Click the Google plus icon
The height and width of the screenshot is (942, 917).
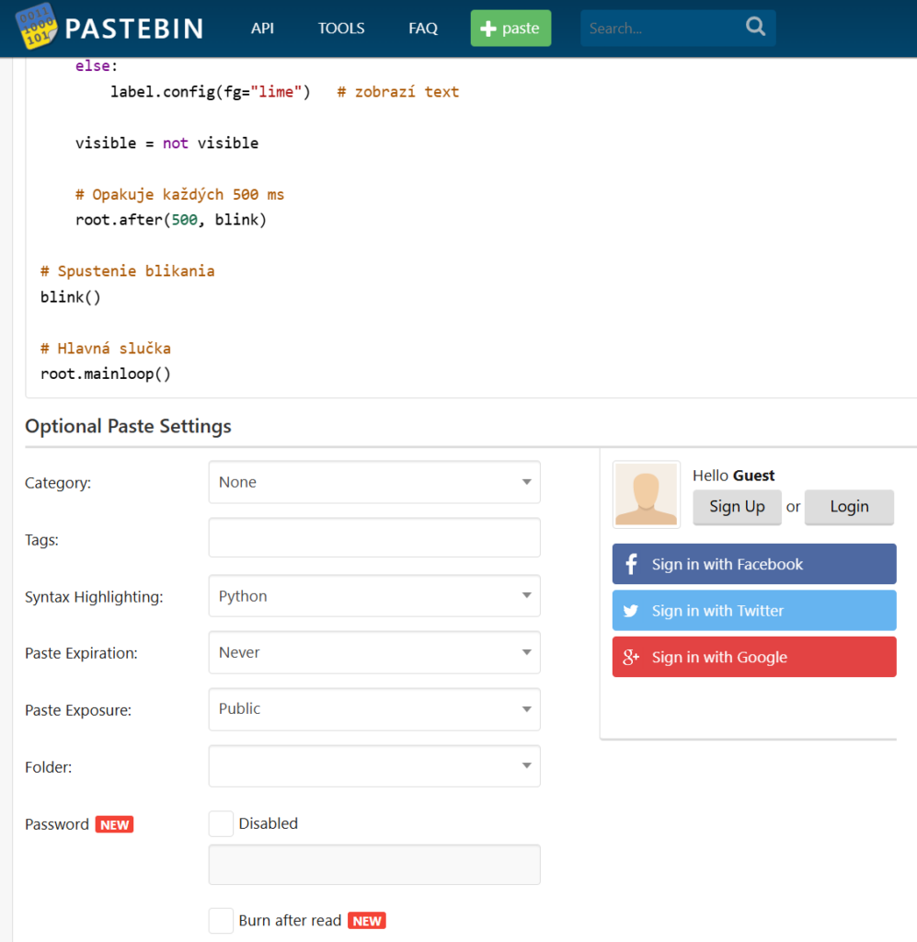pos(631,657)
